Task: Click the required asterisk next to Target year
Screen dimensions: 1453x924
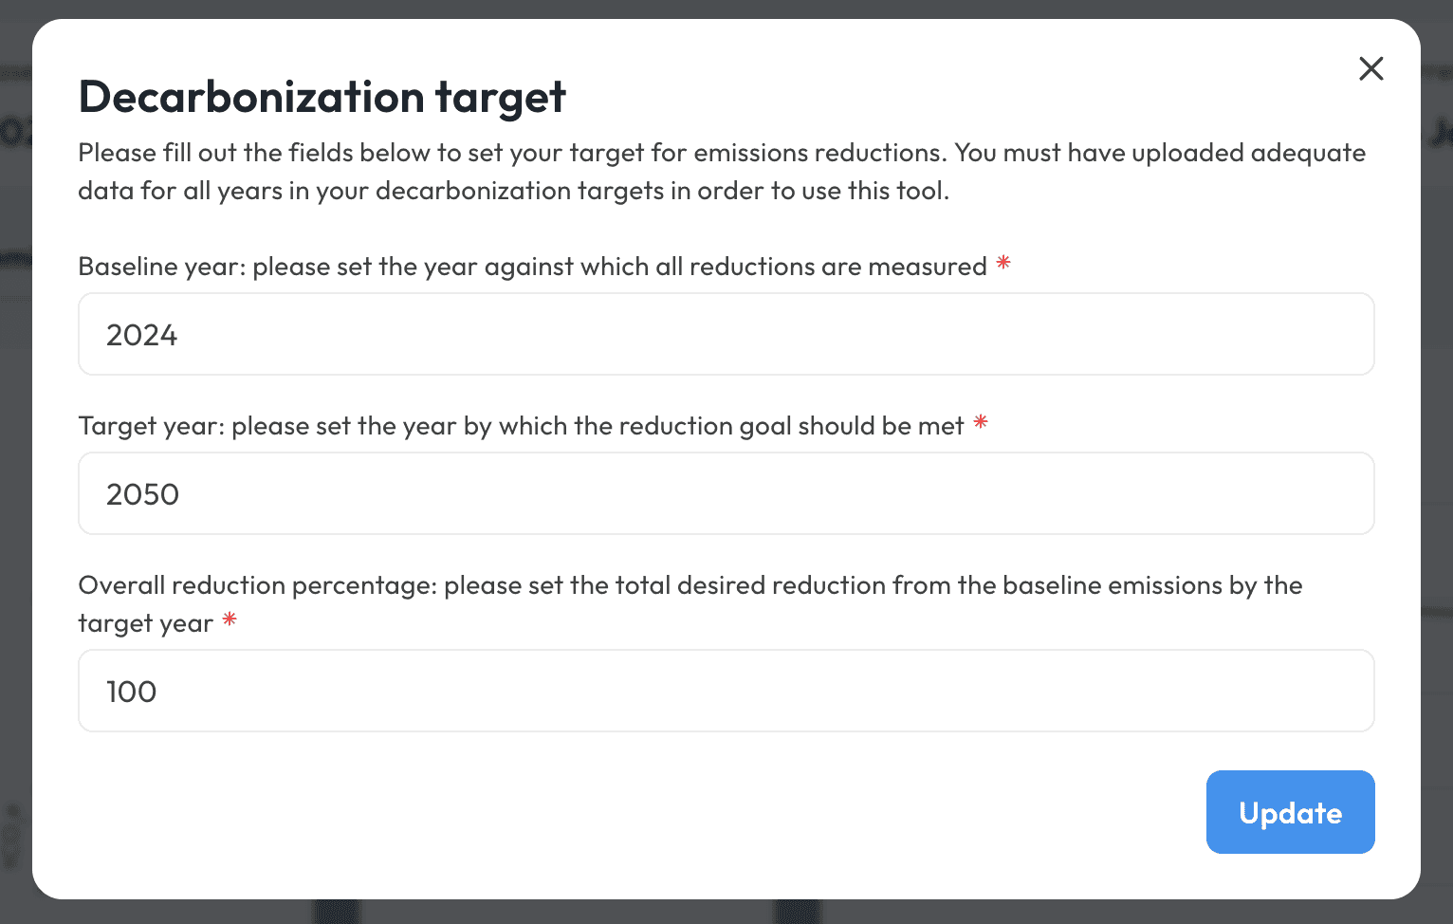Action: [980, 423]
